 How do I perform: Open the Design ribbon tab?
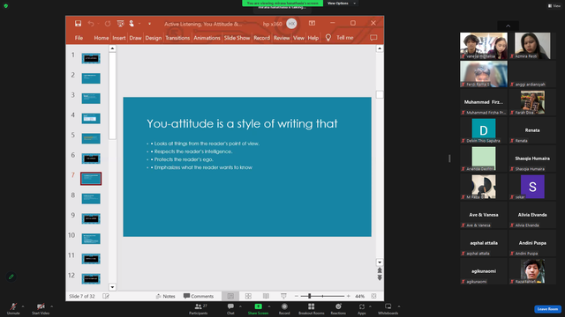(x=153, y=38)
